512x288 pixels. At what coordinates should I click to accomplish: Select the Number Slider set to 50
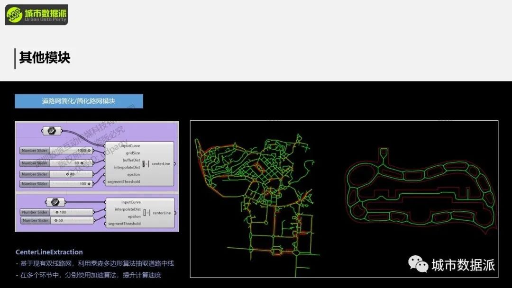pos(57,220)
